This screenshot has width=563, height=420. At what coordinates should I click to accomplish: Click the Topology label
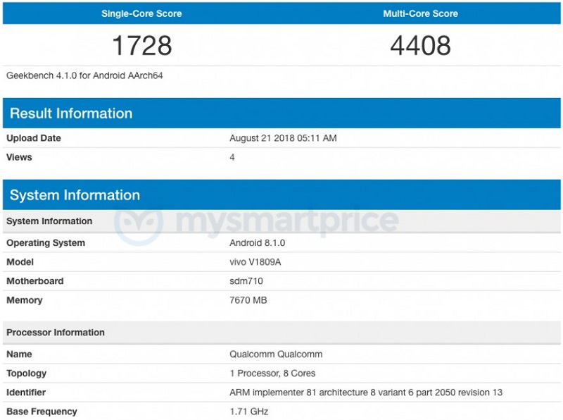click(26, 373)
